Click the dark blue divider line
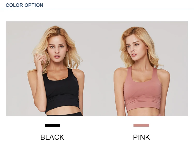This screenshot has height=147, width=194. (x=97, y=9)
